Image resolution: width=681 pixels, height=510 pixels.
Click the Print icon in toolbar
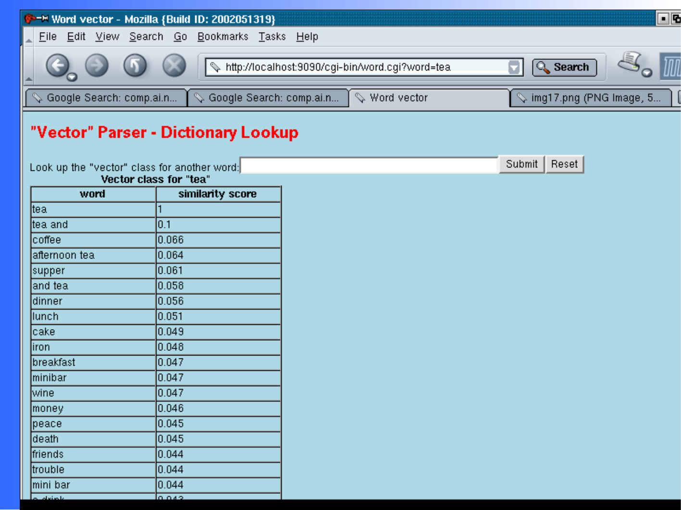click(630, 61)
